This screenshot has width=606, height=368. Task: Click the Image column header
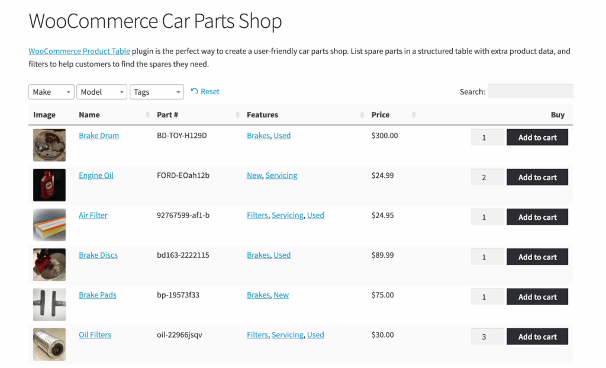tap(44, 114)
